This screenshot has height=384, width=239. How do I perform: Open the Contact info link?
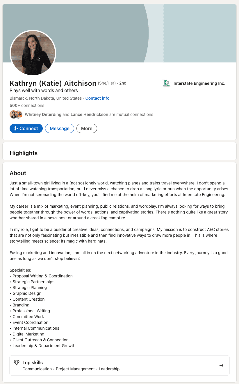tap(97, 98)
